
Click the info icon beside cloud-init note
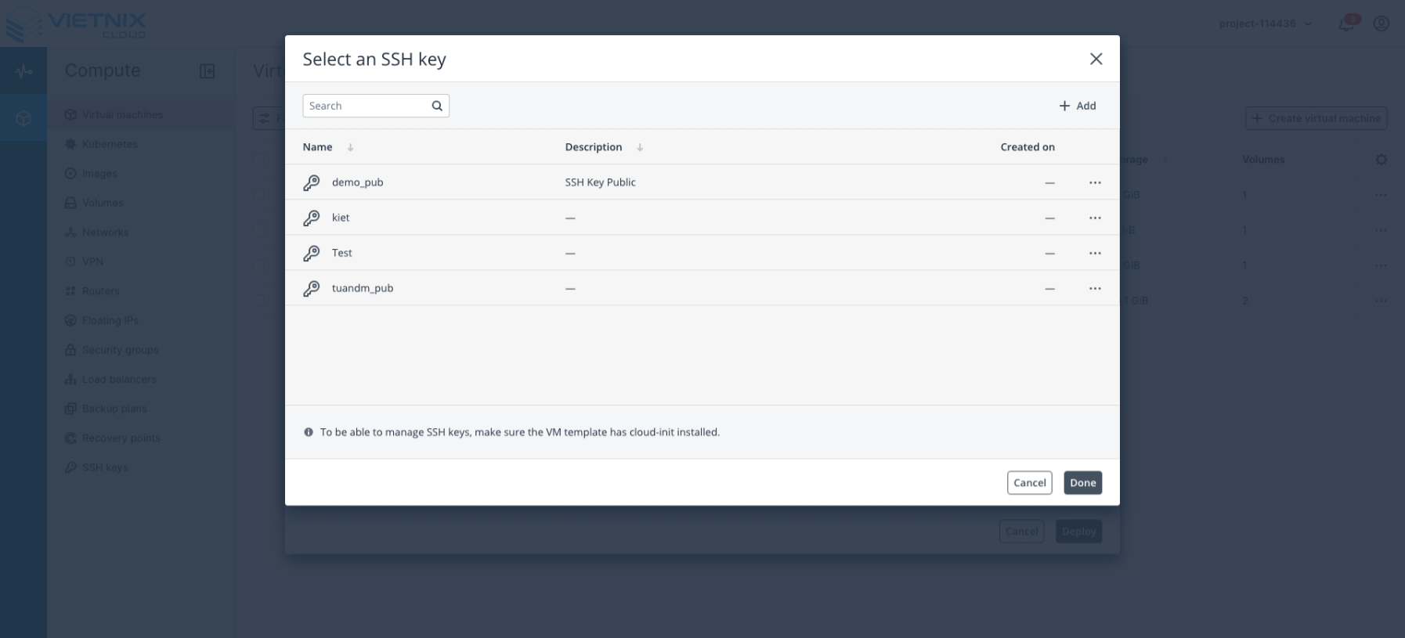[x=309, y=432]
